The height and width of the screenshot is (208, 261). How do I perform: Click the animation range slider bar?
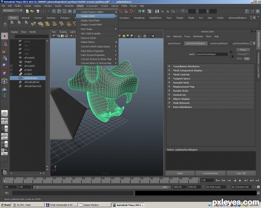102,187
